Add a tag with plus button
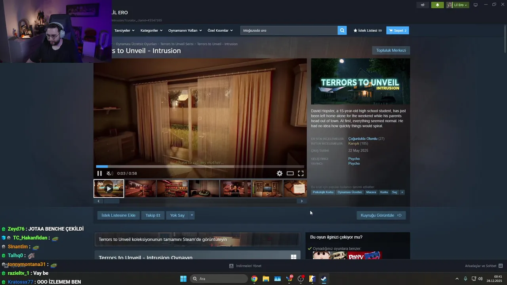 point(402,192)
